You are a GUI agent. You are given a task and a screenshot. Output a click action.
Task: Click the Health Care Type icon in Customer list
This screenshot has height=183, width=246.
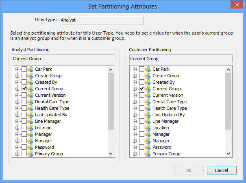tap(148, 108)
